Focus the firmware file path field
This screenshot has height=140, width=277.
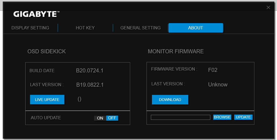click(180, 117)
